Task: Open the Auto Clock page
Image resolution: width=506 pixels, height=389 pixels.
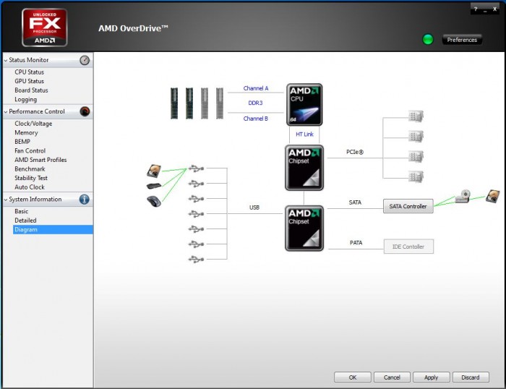Action: coord(30,187)
